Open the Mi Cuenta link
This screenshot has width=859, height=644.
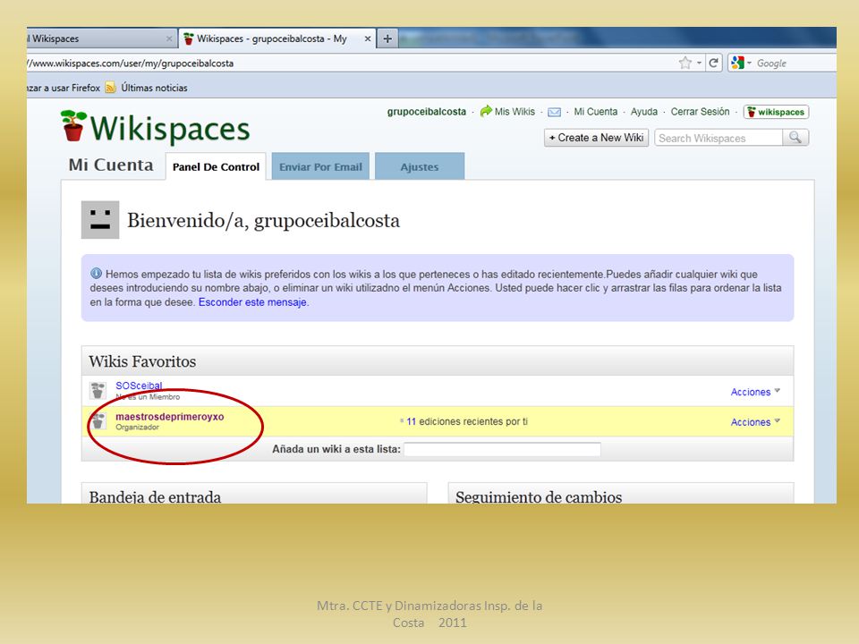point(596,112)
